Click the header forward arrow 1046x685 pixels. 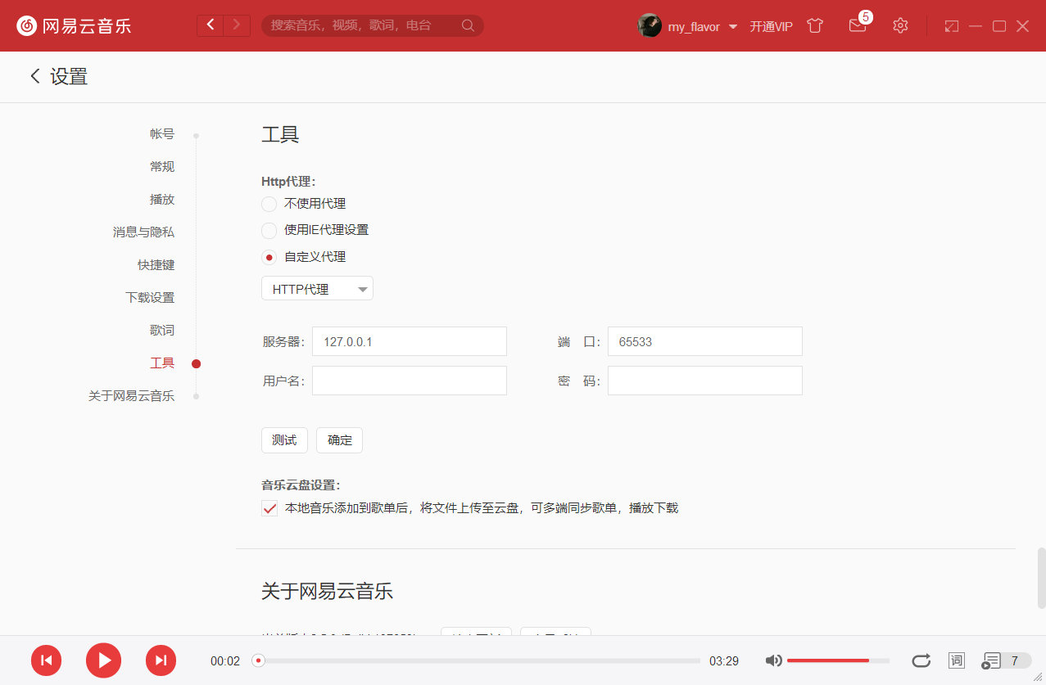coord(237,25)
